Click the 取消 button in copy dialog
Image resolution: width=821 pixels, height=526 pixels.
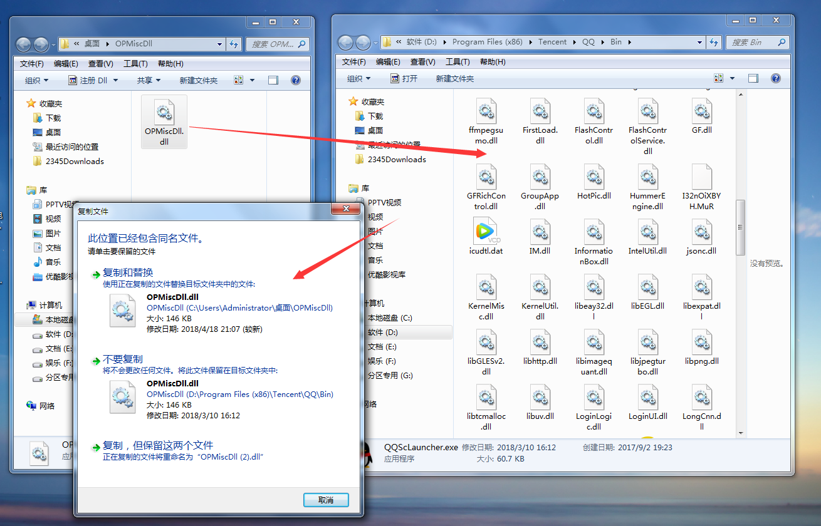click(325, 500)
